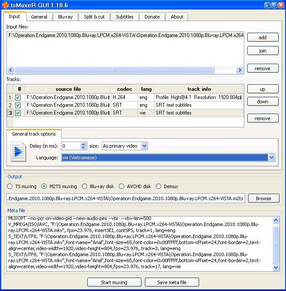The image size is (286, 291).
Task: Open the Blu-ray tab
Action: 65,17
